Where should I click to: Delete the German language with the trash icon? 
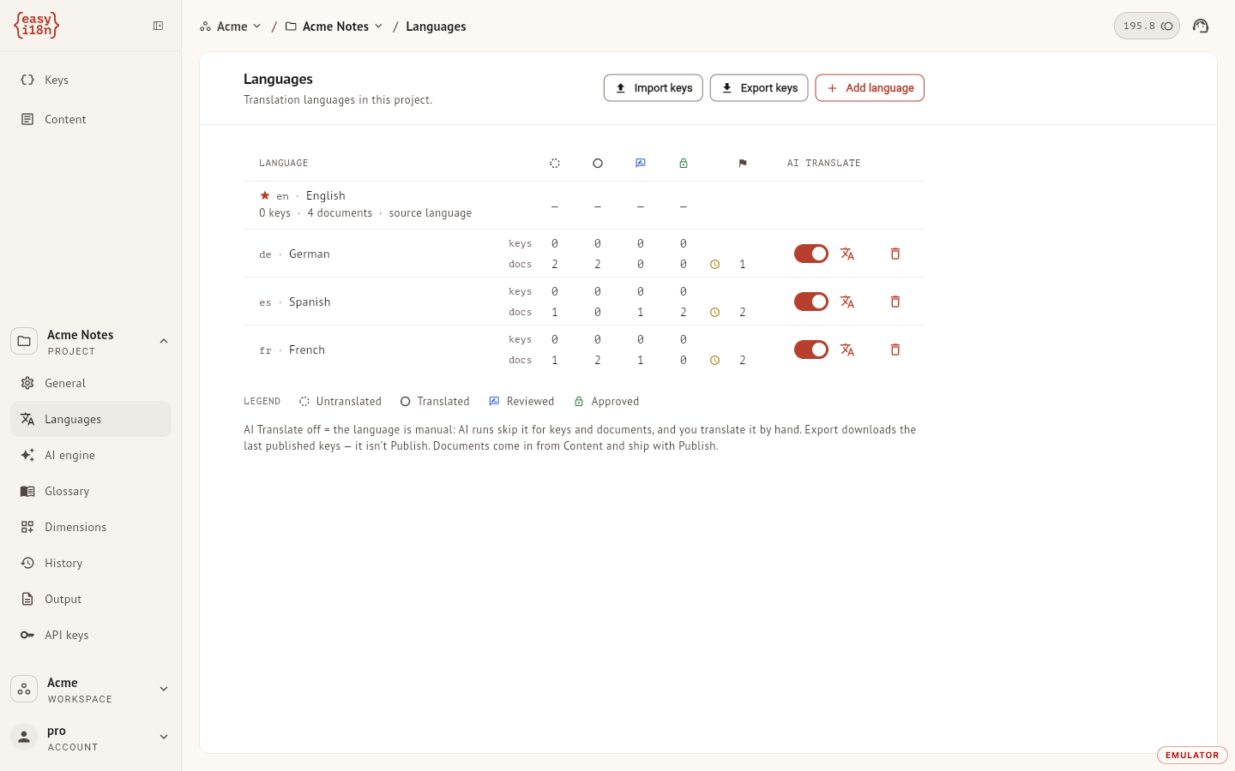895,254
